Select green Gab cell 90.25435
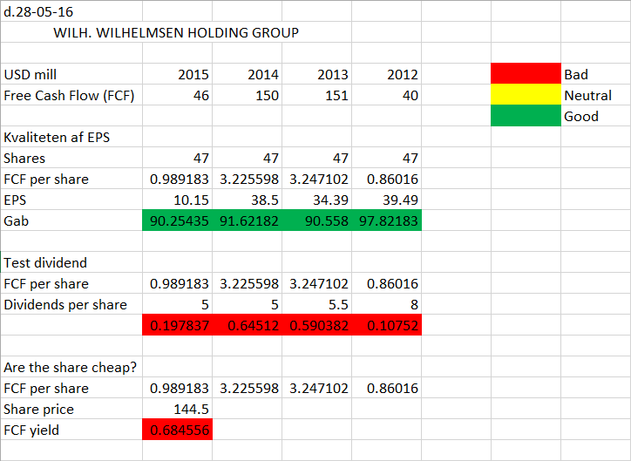The height and width of the screenshot is (461, 631). [178, 220]
